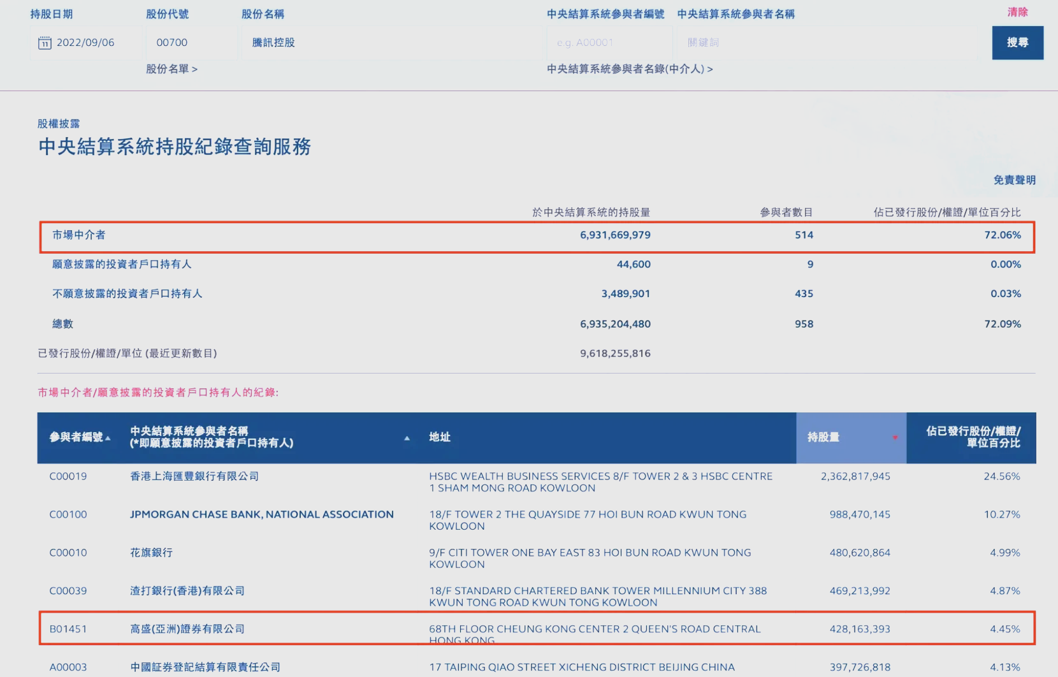Select the date value 2022/09/06

85,43
